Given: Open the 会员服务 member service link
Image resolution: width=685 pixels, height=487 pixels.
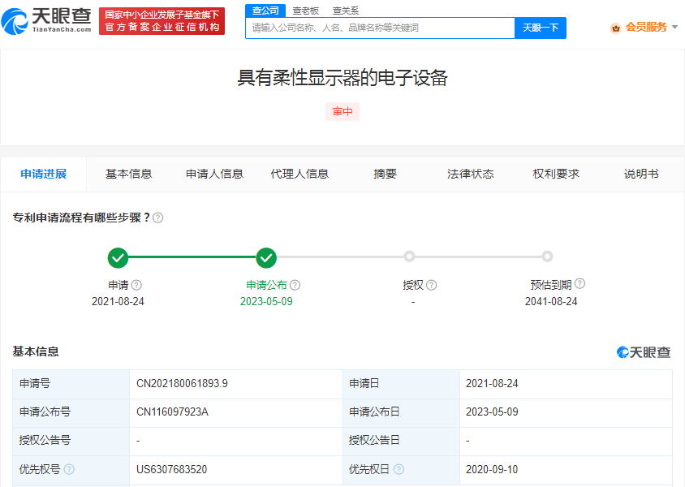Looking at the screenshot, I should point(646,27).
